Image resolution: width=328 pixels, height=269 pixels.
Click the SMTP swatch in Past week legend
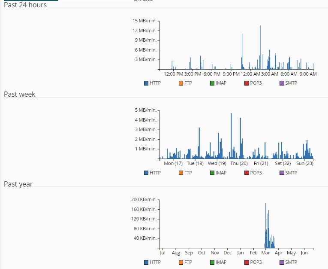click(x=282, y=173)
